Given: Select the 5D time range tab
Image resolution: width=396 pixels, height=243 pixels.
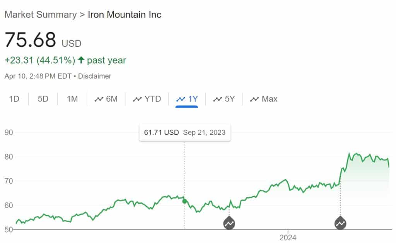Looking at the screenshot, I should (43, 99).
